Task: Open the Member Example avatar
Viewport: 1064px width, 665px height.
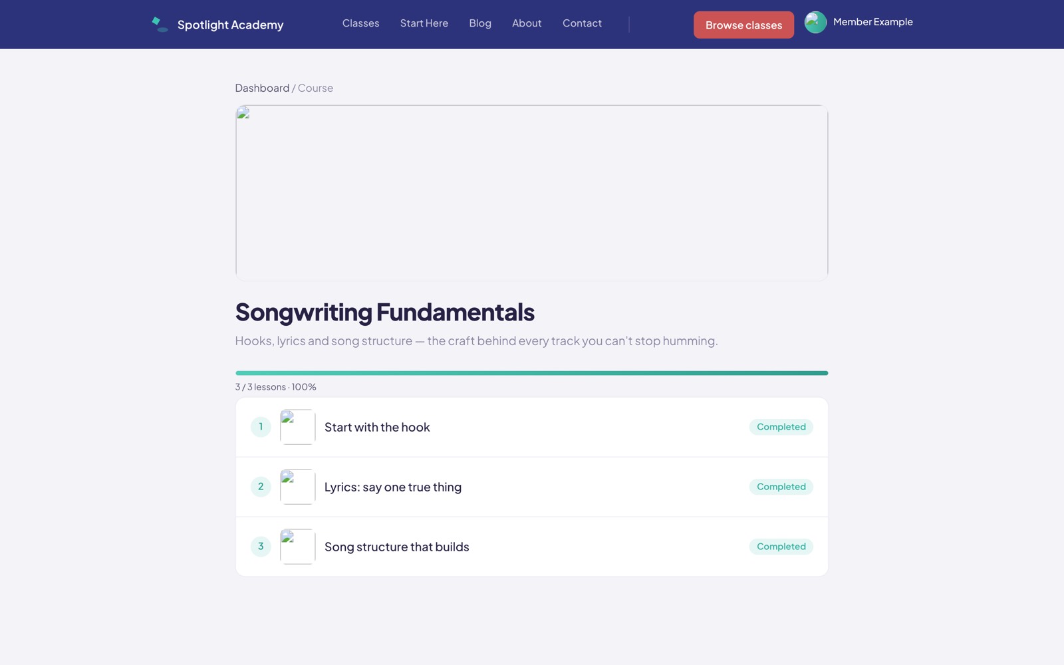Action: point(815,23)
